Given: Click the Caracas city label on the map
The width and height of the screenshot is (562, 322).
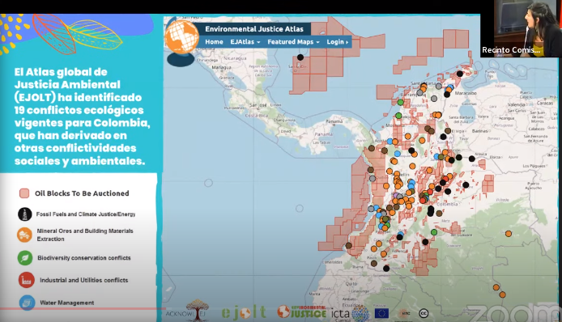Looking at the screenshot, I should (x=545, y=103).
